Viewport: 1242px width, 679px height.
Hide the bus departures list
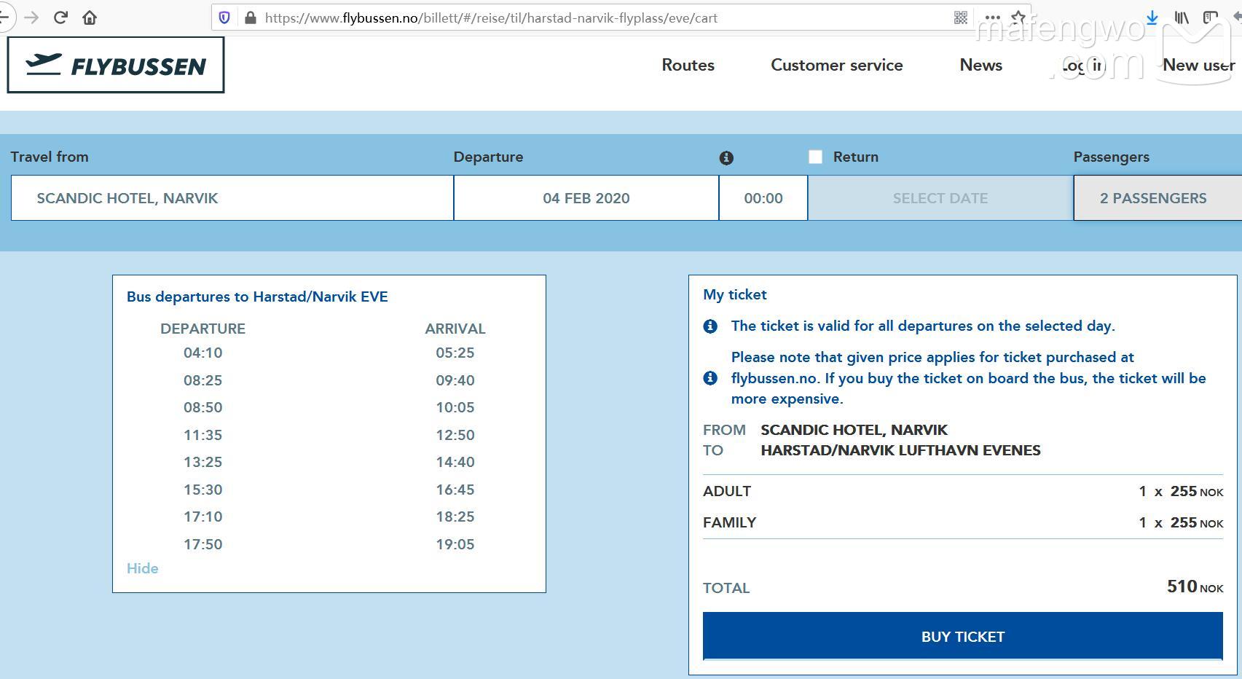142,568
